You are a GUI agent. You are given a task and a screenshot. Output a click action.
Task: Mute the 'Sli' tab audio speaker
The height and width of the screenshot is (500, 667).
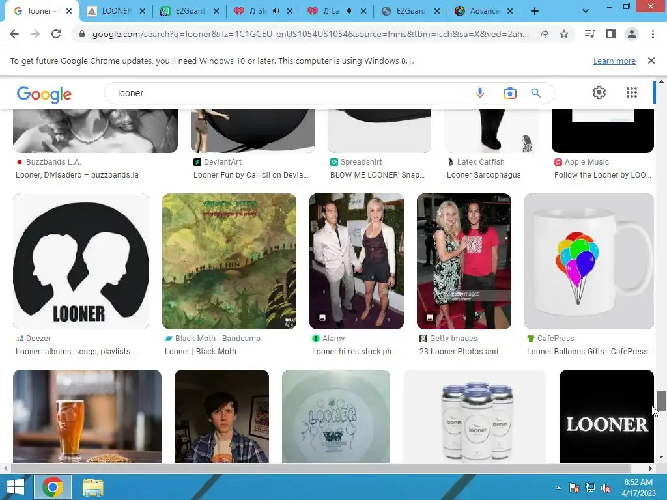click(276, 11)
